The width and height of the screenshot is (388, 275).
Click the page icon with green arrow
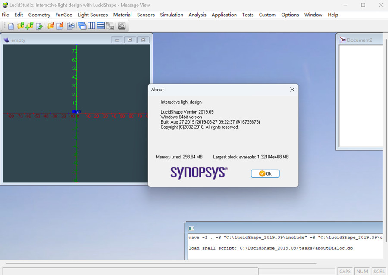(39, 26)
